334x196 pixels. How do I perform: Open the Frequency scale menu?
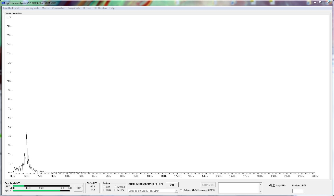(x=31, y=8)
